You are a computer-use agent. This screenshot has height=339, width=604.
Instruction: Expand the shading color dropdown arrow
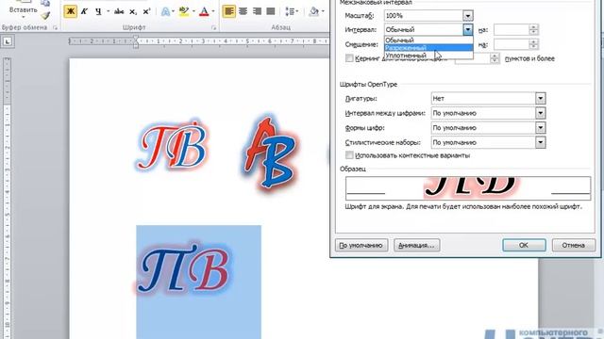pyautogui.click(x=323, y=11)
